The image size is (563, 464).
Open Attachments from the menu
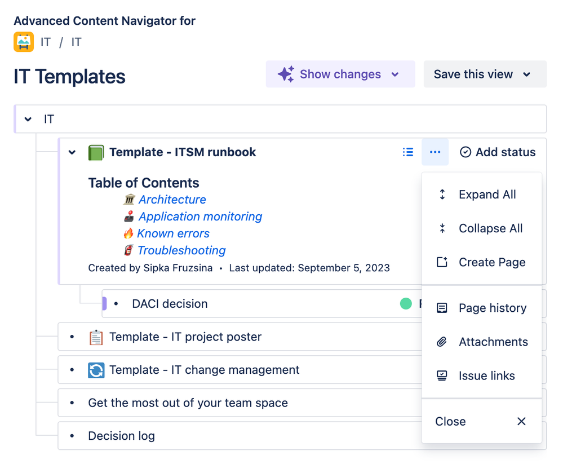481,342
